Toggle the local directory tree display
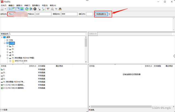This screenshot has height=112, width=175. click(x=14, y=9)
